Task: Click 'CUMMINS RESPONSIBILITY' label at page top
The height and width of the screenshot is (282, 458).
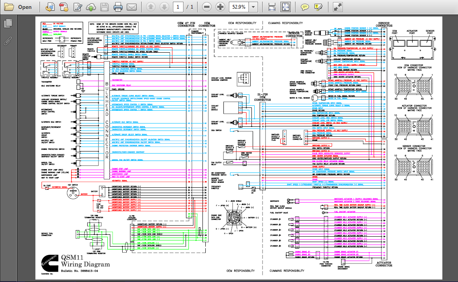Action: pos(285,23)
